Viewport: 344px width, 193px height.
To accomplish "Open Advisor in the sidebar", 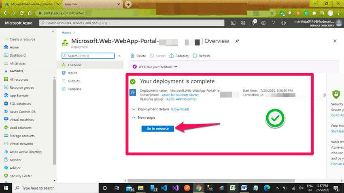I will (12, 168).
